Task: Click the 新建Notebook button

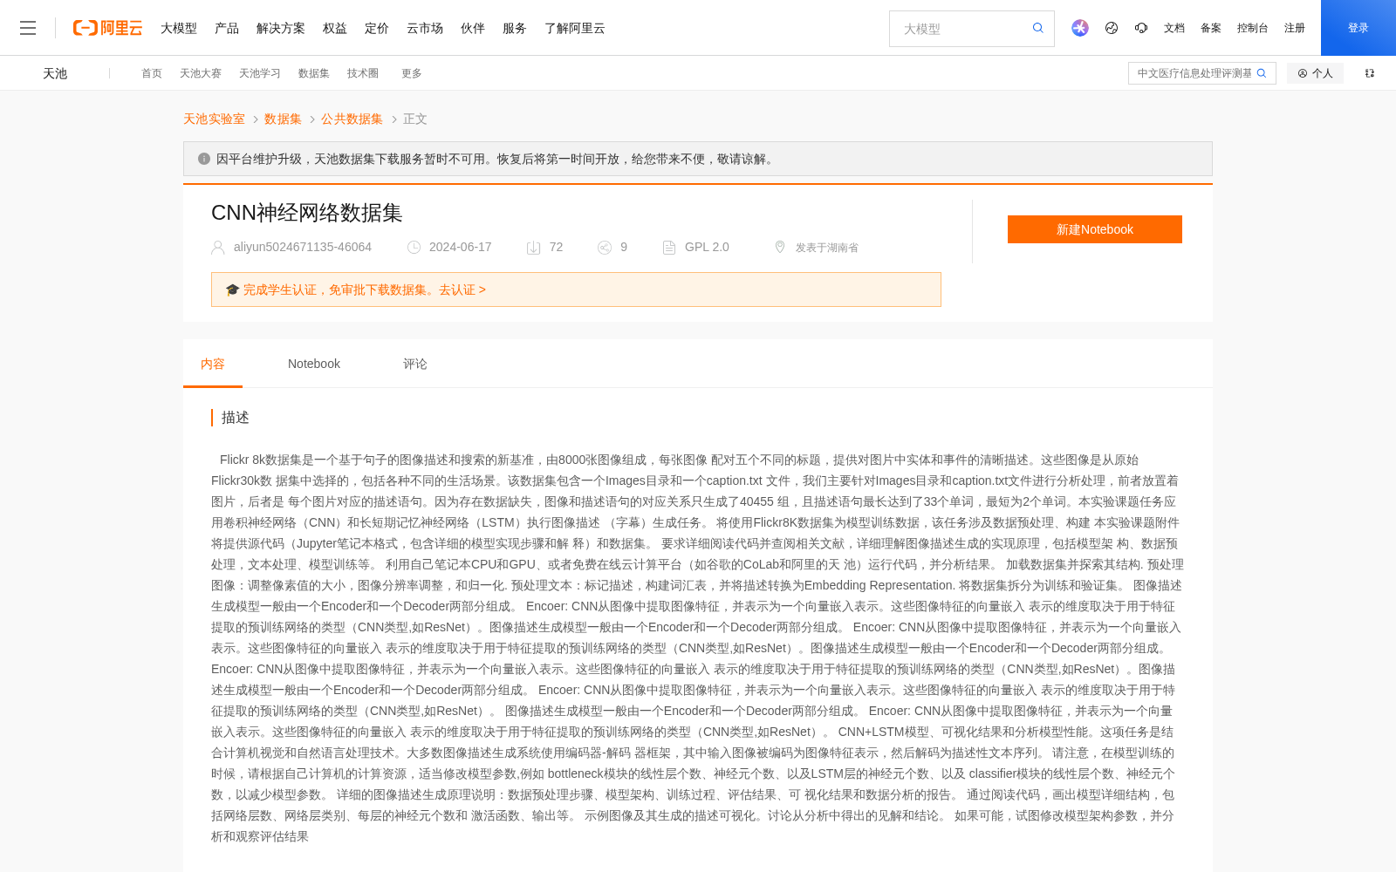Action: (1095, 229)
